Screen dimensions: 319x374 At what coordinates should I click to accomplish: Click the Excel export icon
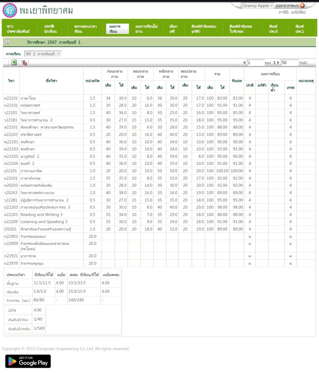[14, 62]
